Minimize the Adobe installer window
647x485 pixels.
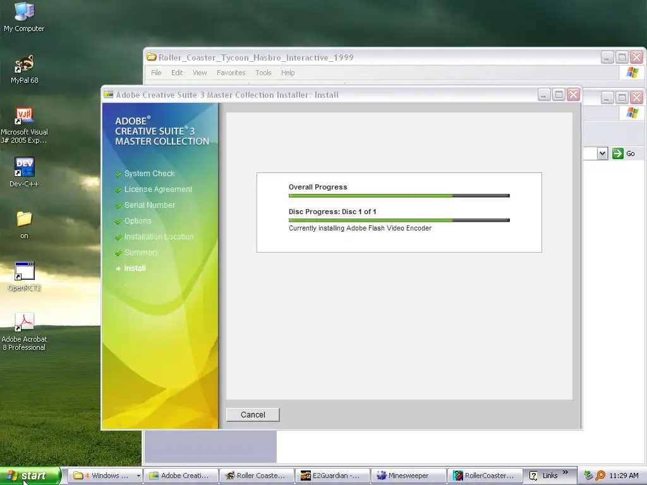[x=544, y=95]
